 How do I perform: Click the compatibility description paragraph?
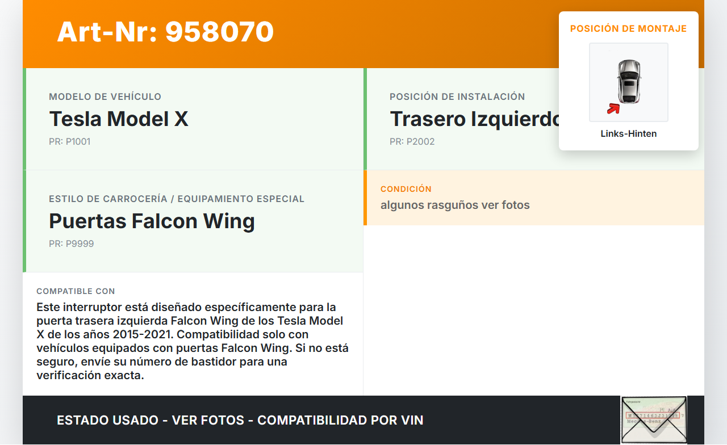coord(193,341)
